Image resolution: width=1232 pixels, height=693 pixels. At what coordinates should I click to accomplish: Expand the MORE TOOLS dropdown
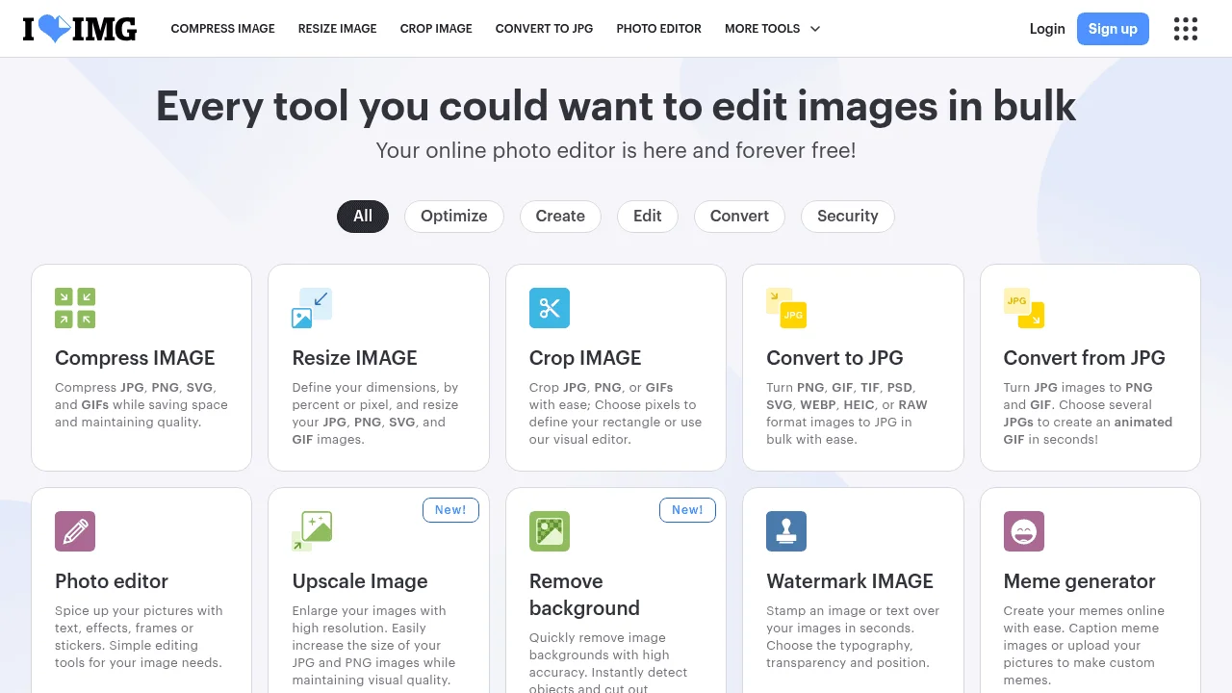click(x=772, y=29)
